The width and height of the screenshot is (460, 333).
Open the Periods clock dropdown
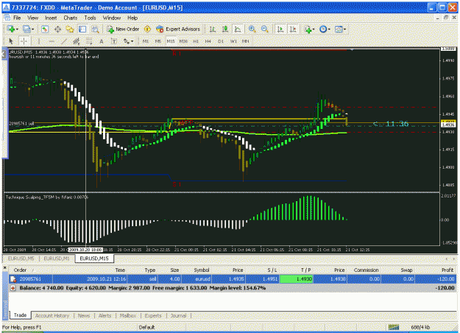[325, 29]
